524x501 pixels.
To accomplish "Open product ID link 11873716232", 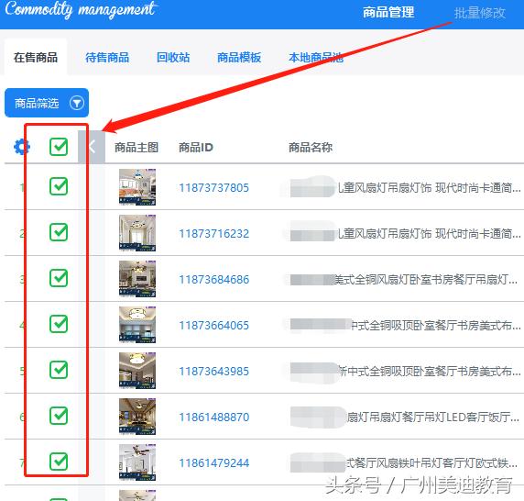I will pyautogui.click(x=213, y=234).
